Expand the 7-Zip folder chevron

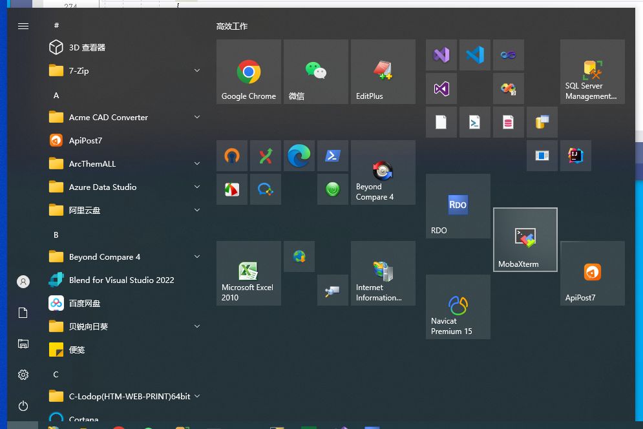197,70
